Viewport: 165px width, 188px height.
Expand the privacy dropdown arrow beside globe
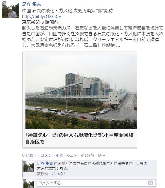pos(104,156)
